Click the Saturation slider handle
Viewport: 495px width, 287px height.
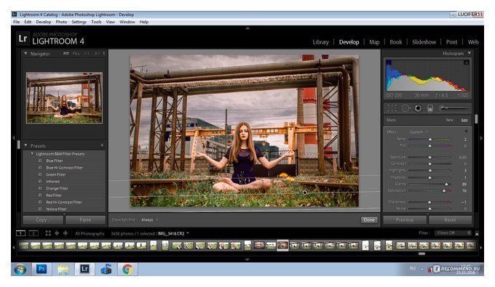(x=444, y=191)
